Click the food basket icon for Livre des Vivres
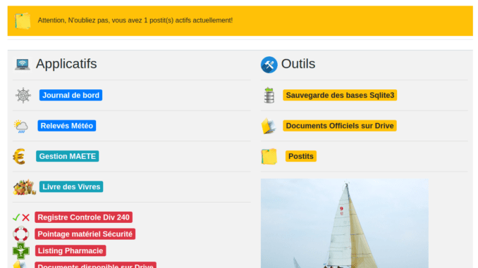 [x=25, y=187]
